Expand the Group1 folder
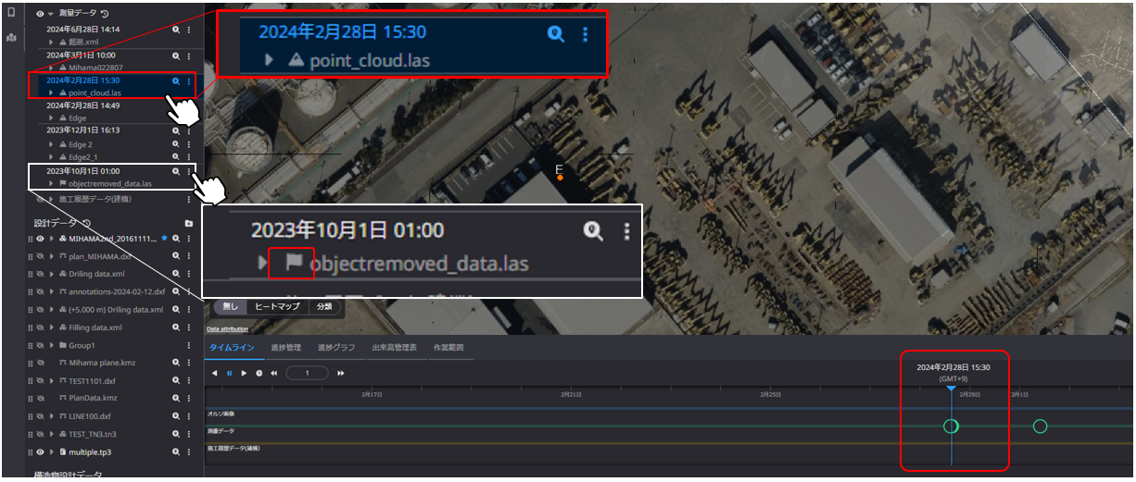Viewport: 1136px width, 482px height. pos(52,345)
